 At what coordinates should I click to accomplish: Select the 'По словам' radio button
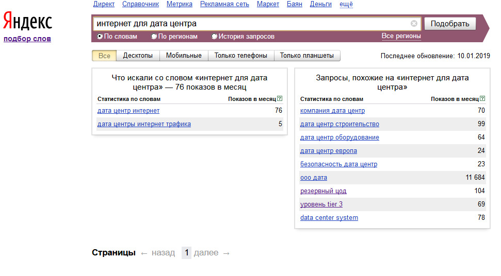pos(100,37)
